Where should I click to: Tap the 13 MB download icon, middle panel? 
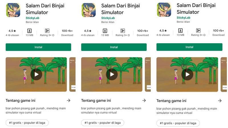pyautogui.click(x=105, y=31)
